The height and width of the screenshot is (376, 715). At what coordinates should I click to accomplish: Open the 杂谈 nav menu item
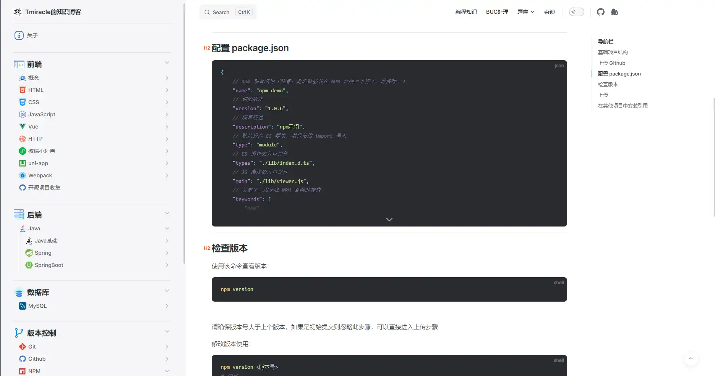click(x=550, y=12)
